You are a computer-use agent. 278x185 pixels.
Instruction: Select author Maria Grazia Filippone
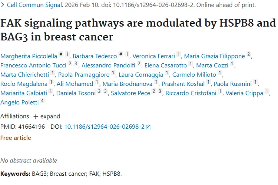215,56
